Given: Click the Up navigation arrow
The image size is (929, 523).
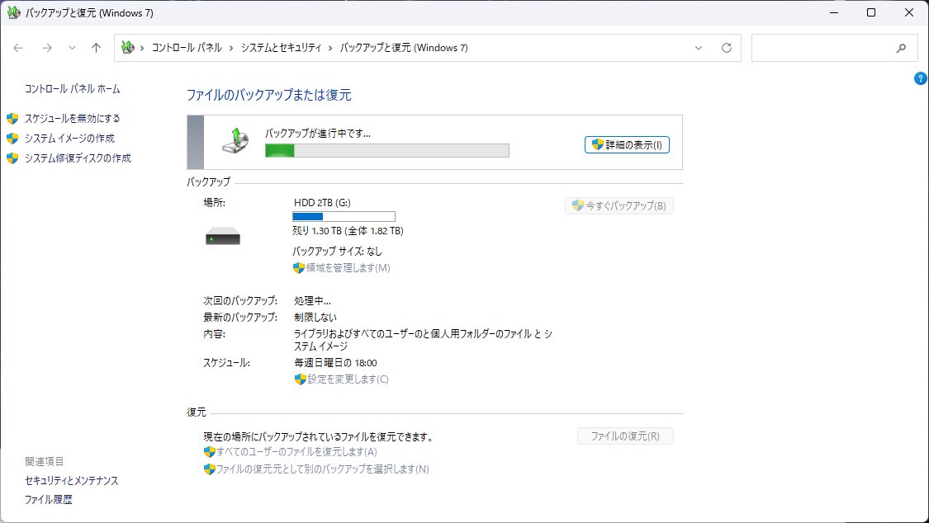Looking at the screenshot, I should tap(96, 48).
